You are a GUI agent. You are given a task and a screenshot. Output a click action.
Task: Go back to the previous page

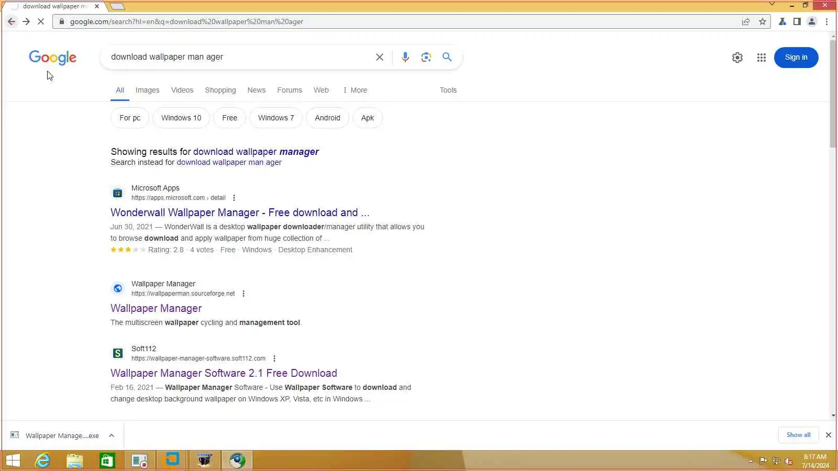pyautogui.click(x=12, y=21)
